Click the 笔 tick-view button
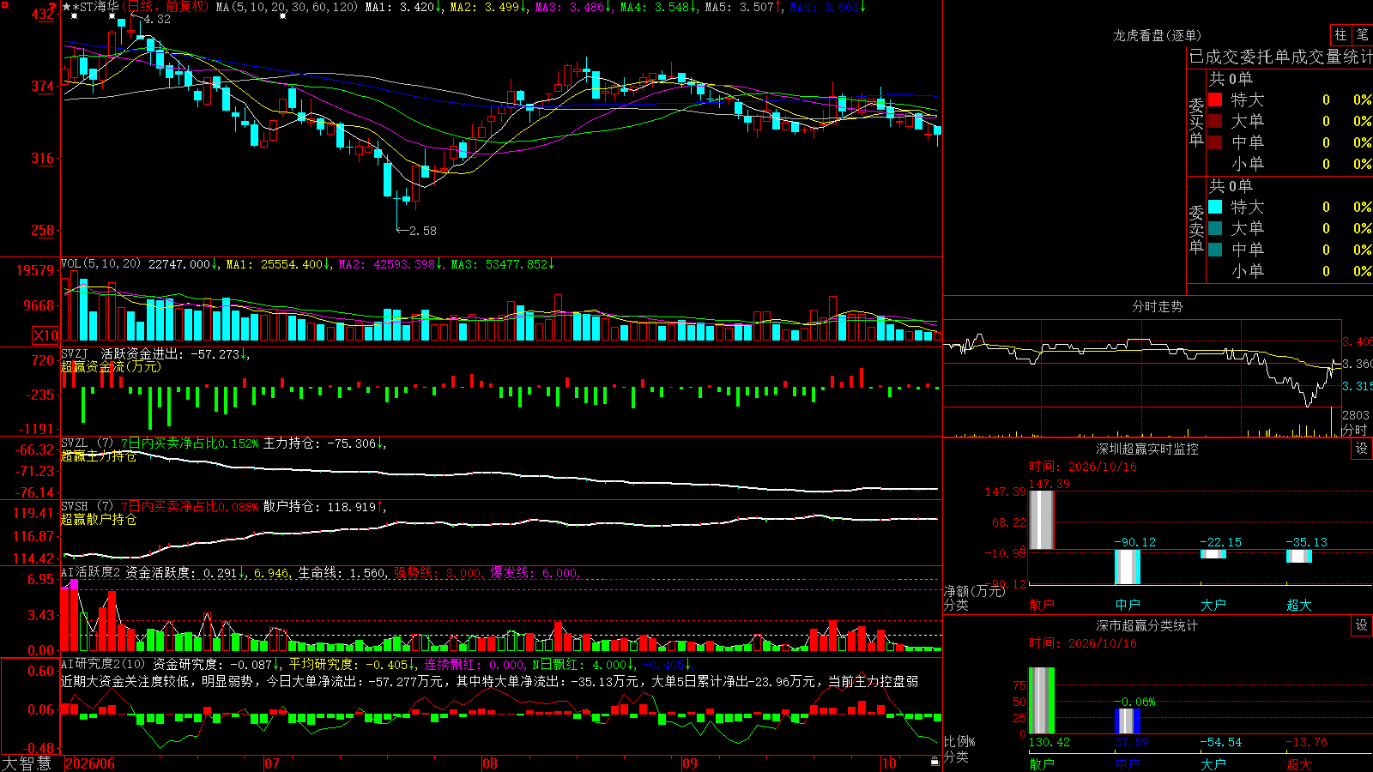 [x=1362, y=34]
